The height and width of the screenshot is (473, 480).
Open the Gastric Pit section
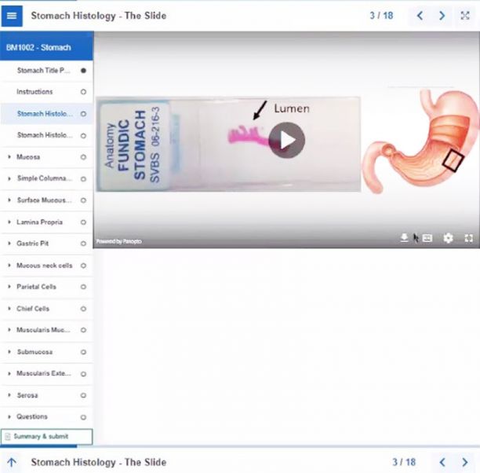pyautogui.click(x=47, y=244)
